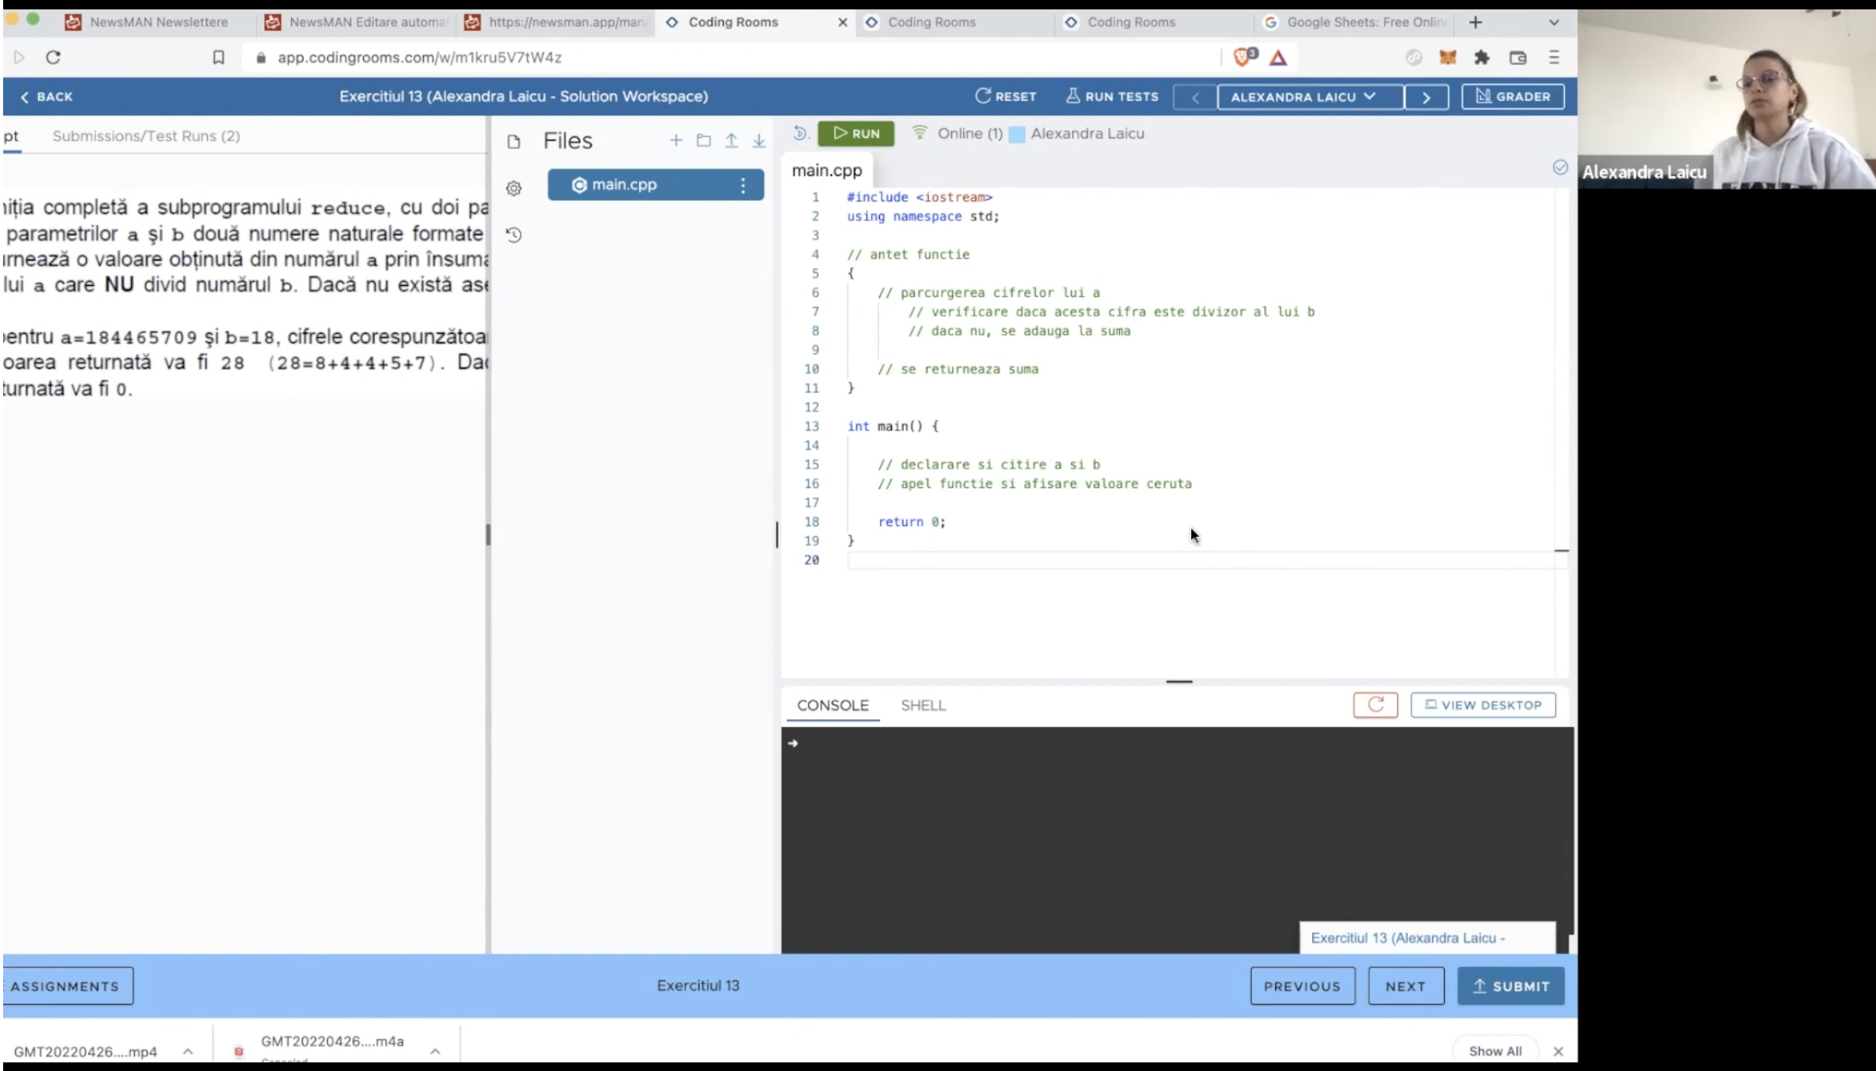The height and width of the screenshot is (1071, 1876).
Task: Switch to the SHELL tab
Action: tap(923, 705)
